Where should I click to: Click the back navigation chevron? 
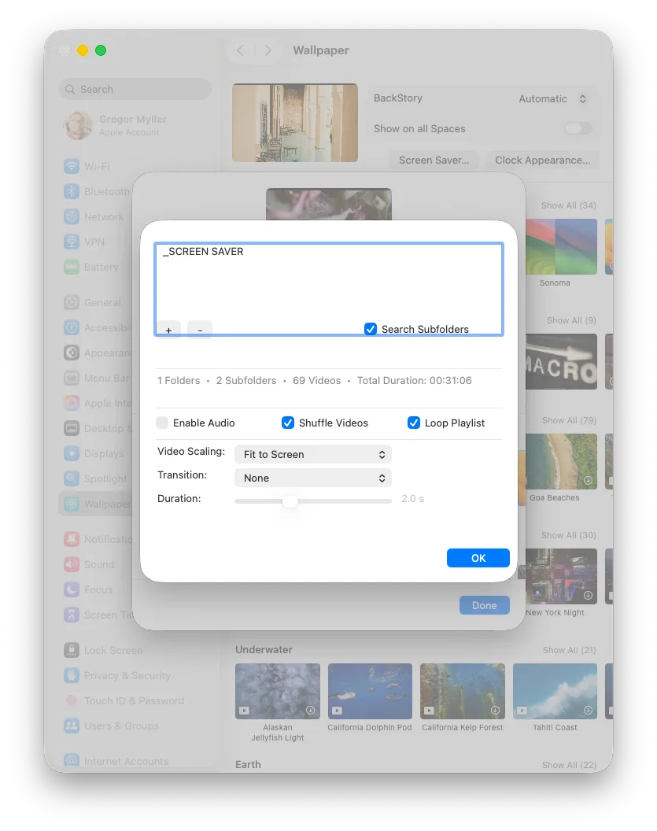(x=241, y=50)
